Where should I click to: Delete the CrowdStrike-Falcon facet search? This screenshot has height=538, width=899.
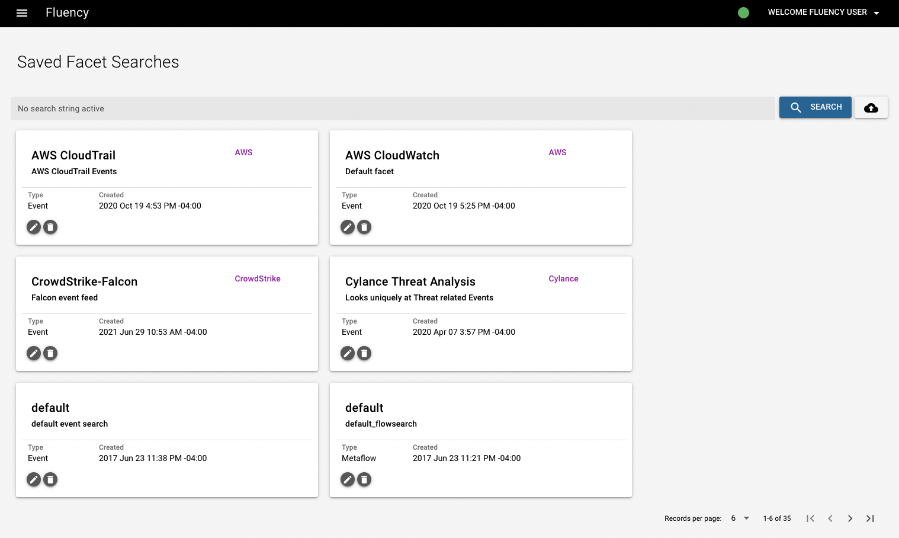click(x=50, y=353)
